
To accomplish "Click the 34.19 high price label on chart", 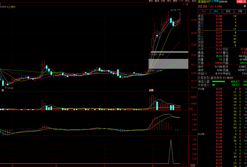I will [x=173, y=10].
